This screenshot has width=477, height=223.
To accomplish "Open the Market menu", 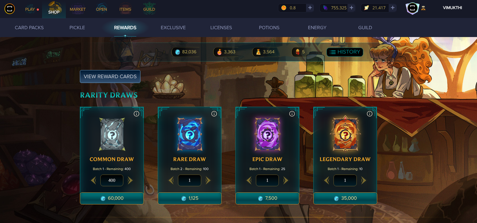I will [x=78, y=9].
